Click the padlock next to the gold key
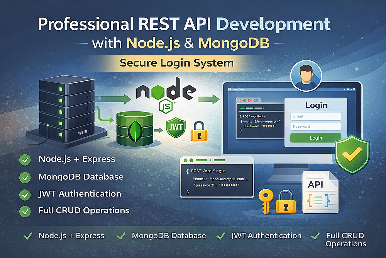The width and height of the screenshot is (386, 258). coord(286,202)
